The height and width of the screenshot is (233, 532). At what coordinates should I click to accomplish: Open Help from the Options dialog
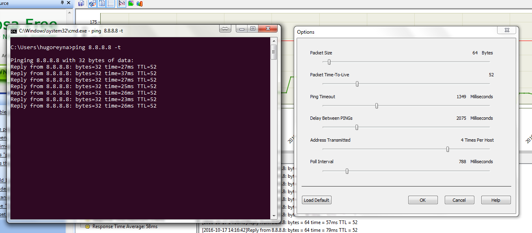click(496, 200)
